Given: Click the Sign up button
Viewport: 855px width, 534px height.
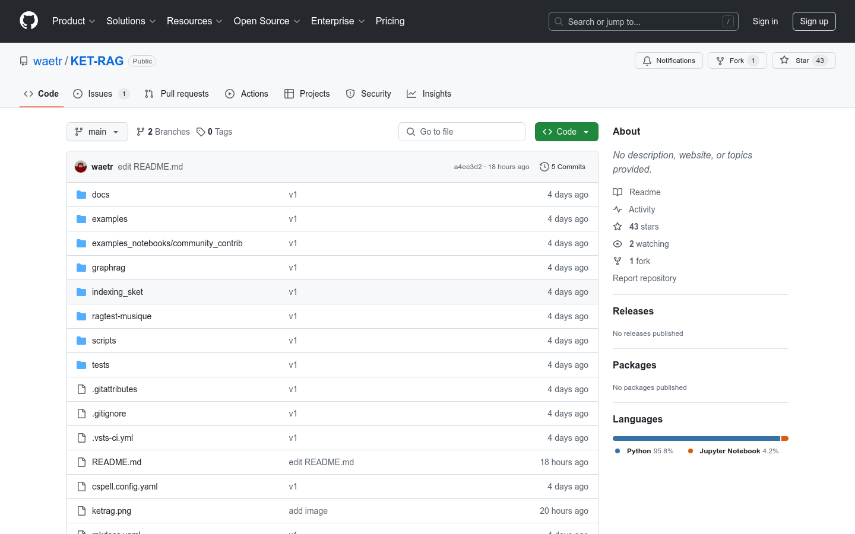Looking at the screenshot, I should coord(814,21).
